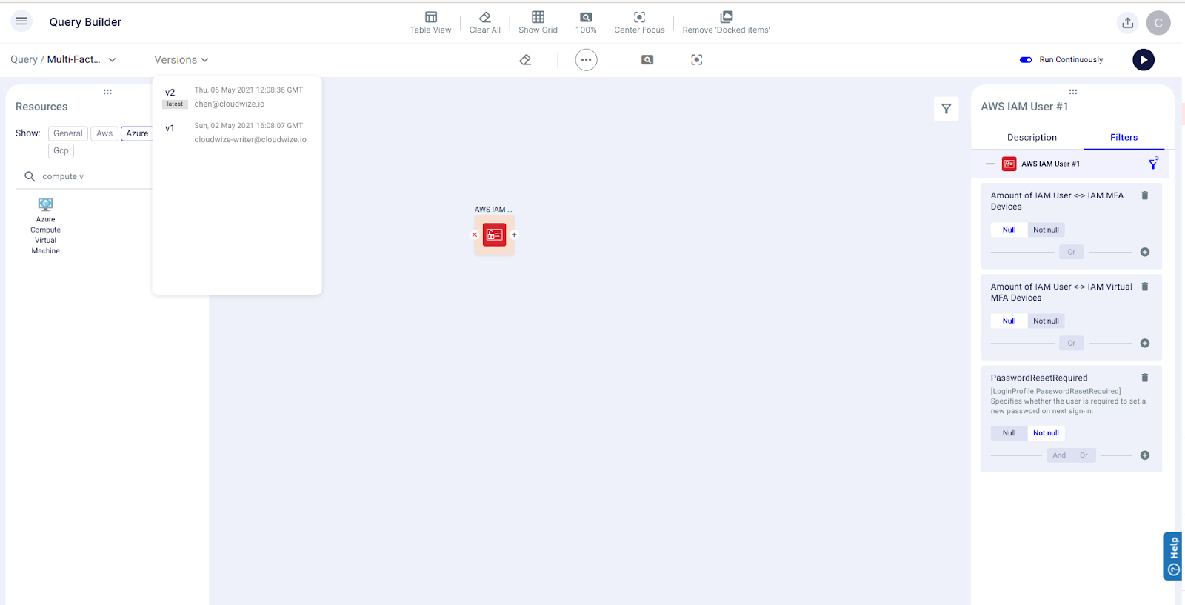Toggle Show Grid in the toolbar

pos(538,22)
